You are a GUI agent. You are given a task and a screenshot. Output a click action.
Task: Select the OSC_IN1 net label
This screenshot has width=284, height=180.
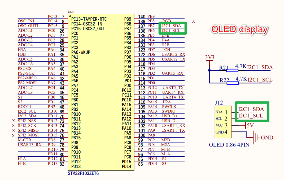(x=26, y=21)
